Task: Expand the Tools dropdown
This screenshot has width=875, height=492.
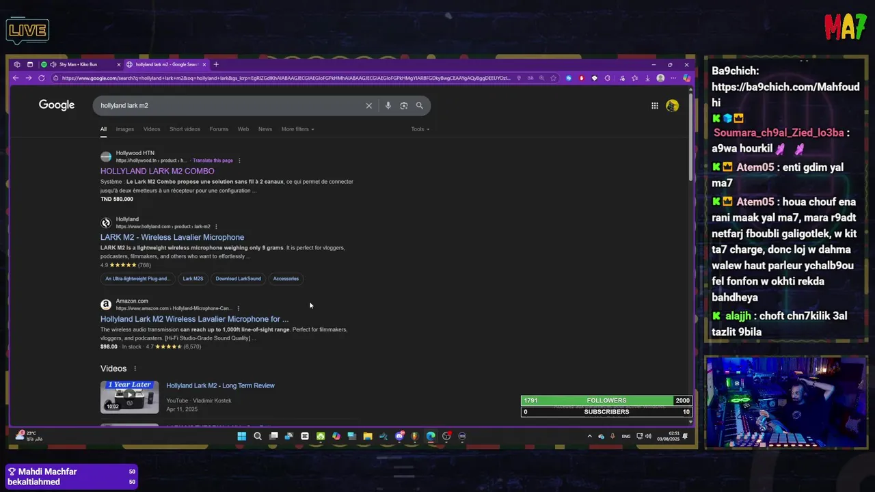Action: click(420, 129)
